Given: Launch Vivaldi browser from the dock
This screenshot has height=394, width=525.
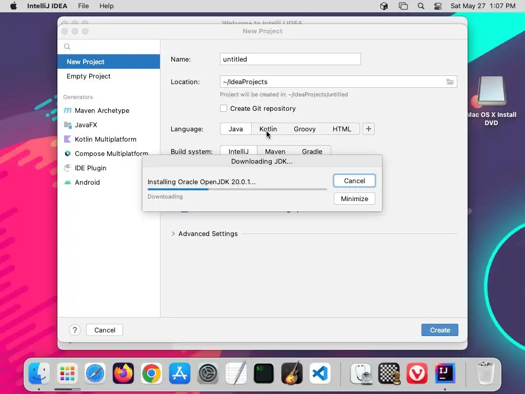Looking at the screenshot, I should click(417, 373).
